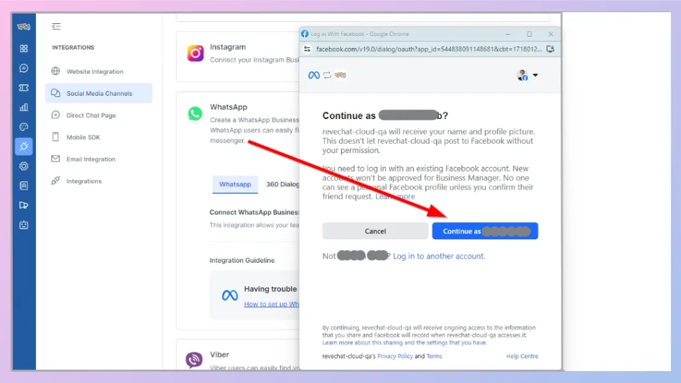This screenshot has width=681, height=383.
Task: Open the chatbot icon in sidebar
Action: pyautogui.click(x=24, y=225)
